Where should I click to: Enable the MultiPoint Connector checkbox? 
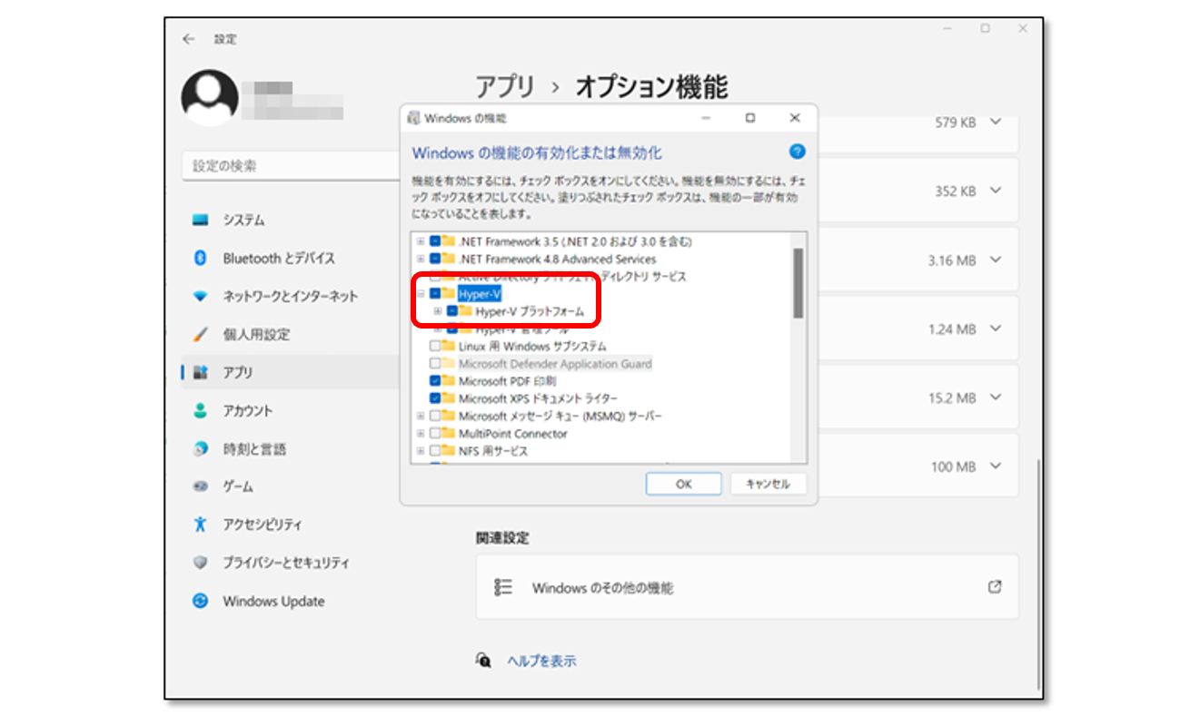[x=435, y=433]
